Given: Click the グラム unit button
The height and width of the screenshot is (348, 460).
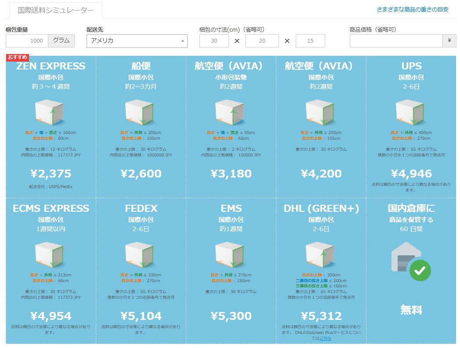Looking at the screenshot, I should pyautogui.click(x=62, y=41).
